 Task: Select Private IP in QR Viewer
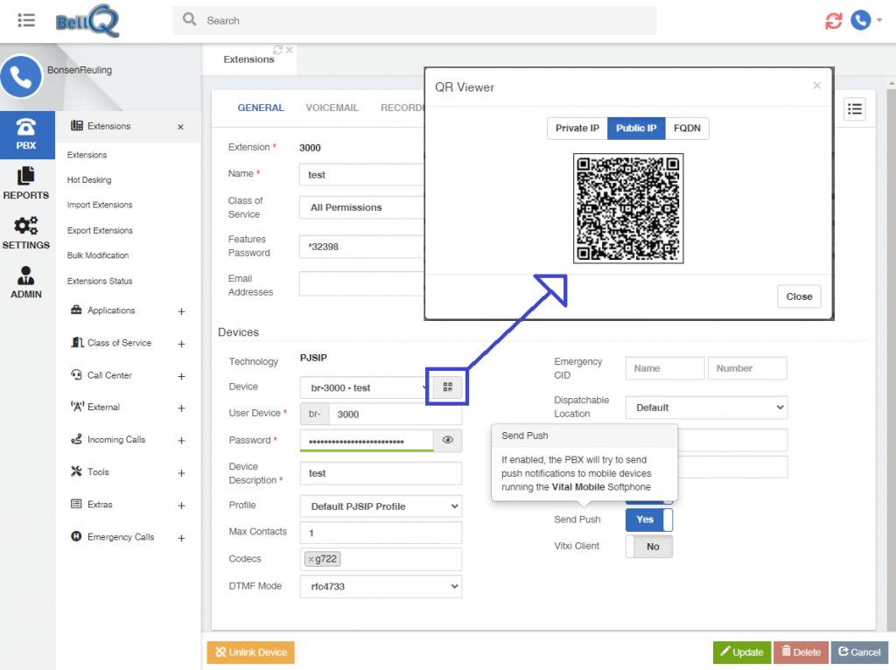pyautogui.click(x=577, y=129)
